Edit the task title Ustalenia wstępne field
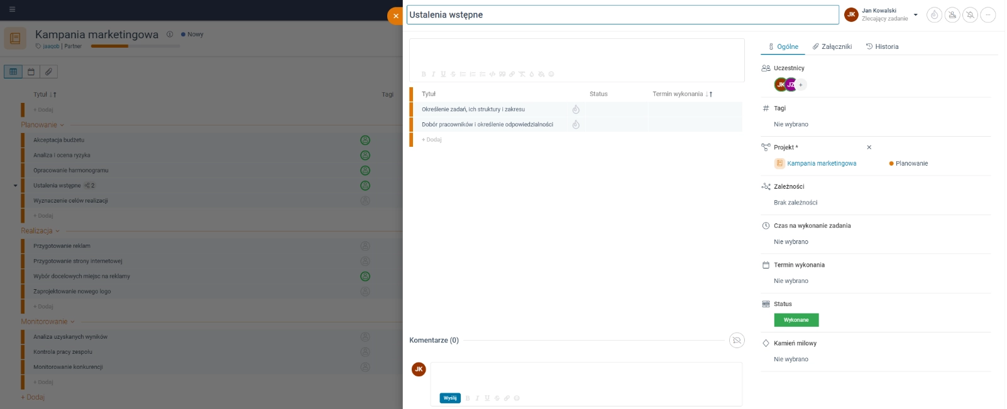 [622, 14]
